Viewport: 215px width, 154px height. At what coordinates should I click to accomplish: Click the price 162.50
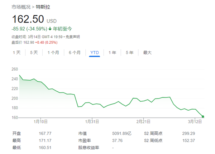coord(28,19)
